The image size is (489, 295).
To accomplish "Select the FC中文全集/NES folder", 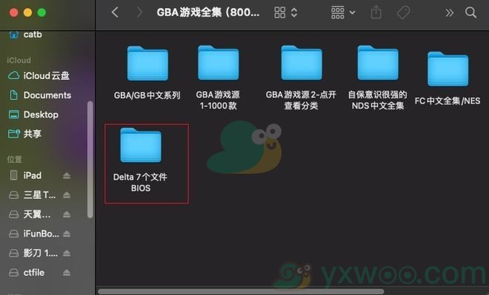I will (x=448, y=78).
